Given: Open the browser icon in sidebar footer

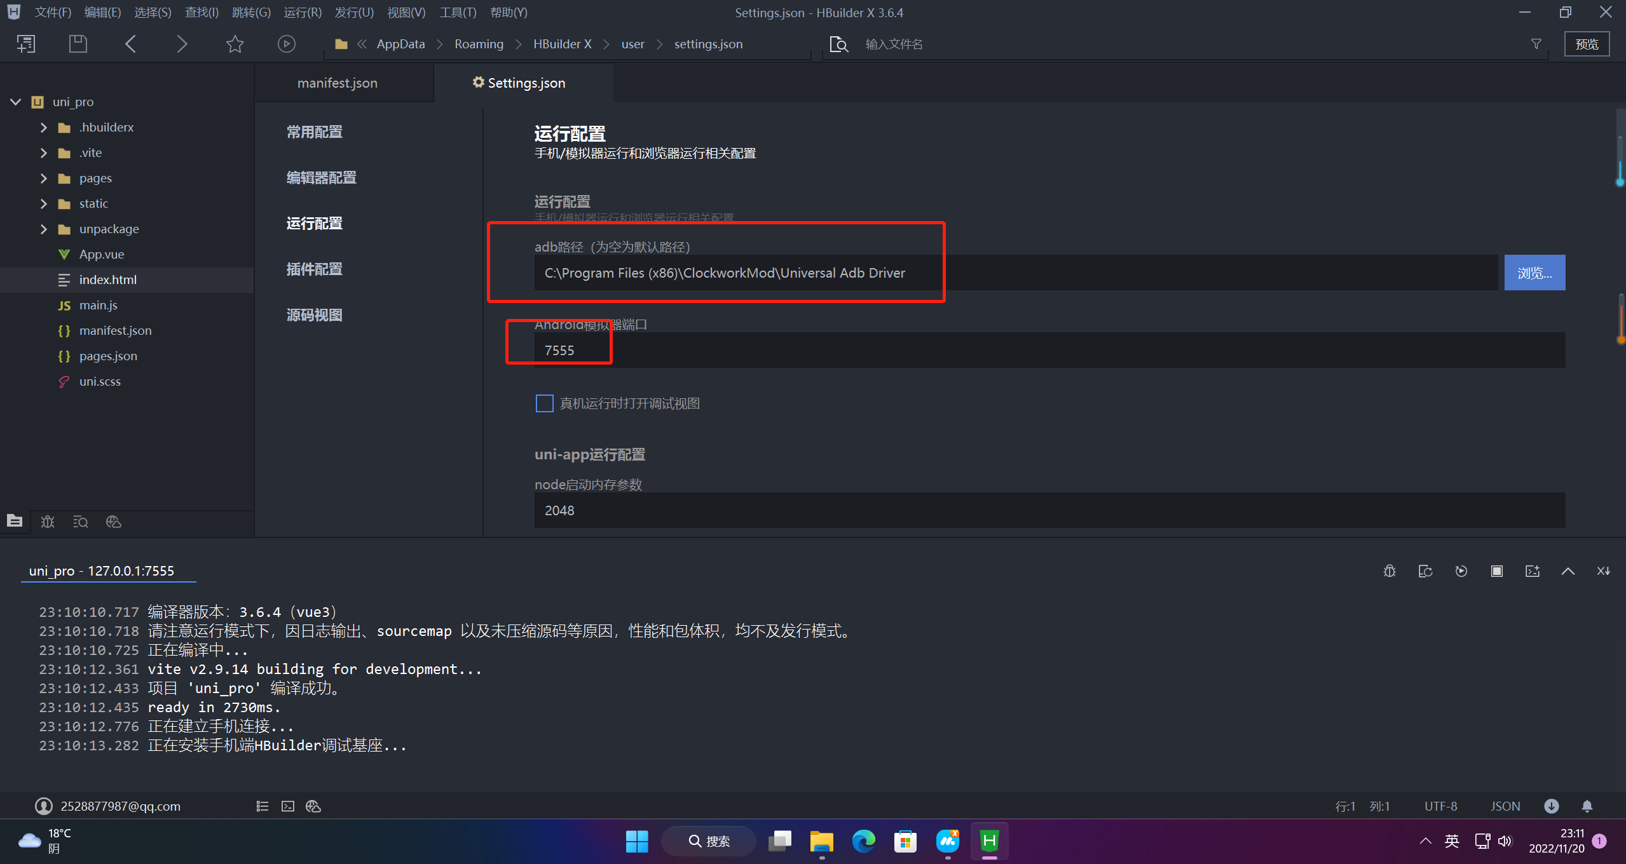Looking at the screenshot, I should (x=114, y=522).
